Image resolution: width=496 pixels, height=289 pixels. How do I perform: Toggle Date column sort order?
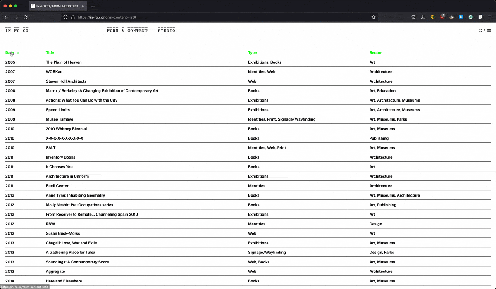tap(10, 53)
